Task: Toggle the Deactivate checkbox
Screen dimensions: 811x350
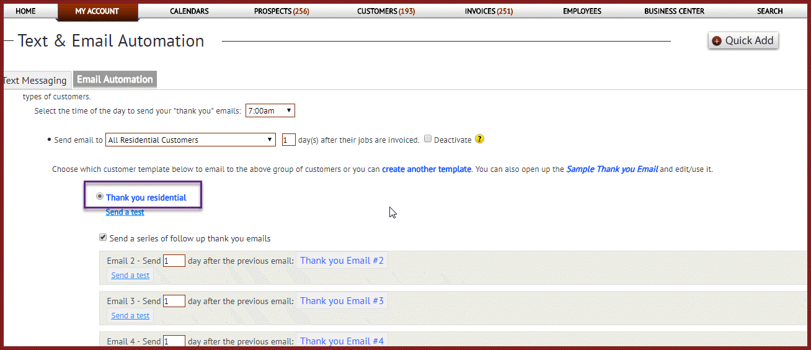Action: coord(428,139)
